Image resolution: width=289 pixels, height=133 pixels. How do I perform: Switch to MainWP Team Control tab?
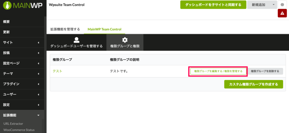tap(104, 29)
